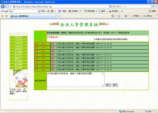The width and height of the screenshot is (158, 113).
Task: Open the Home page icon in command bar
Action: click(x=112, y=16)
